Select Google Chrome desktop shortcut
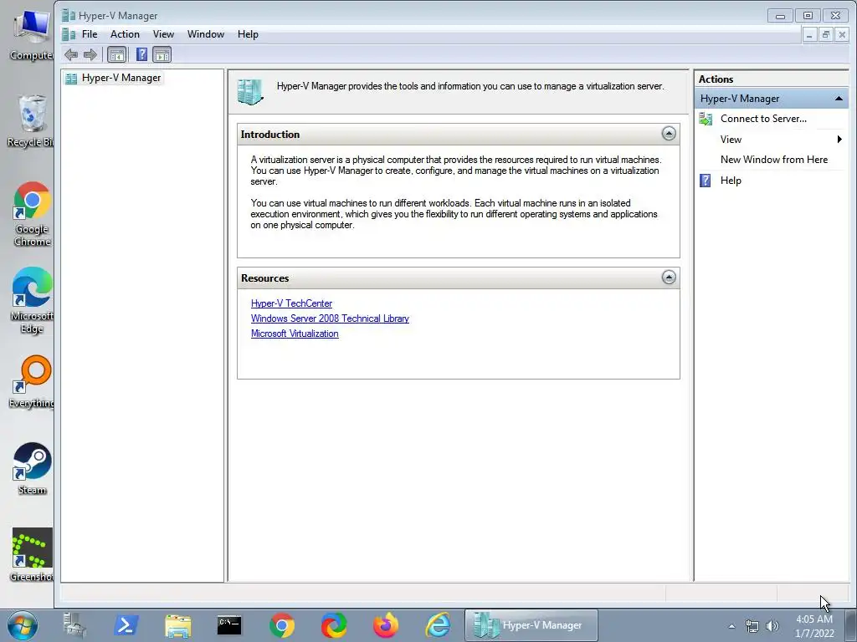The height and width of the screenshot is (642, 857). tap(32, 214)
